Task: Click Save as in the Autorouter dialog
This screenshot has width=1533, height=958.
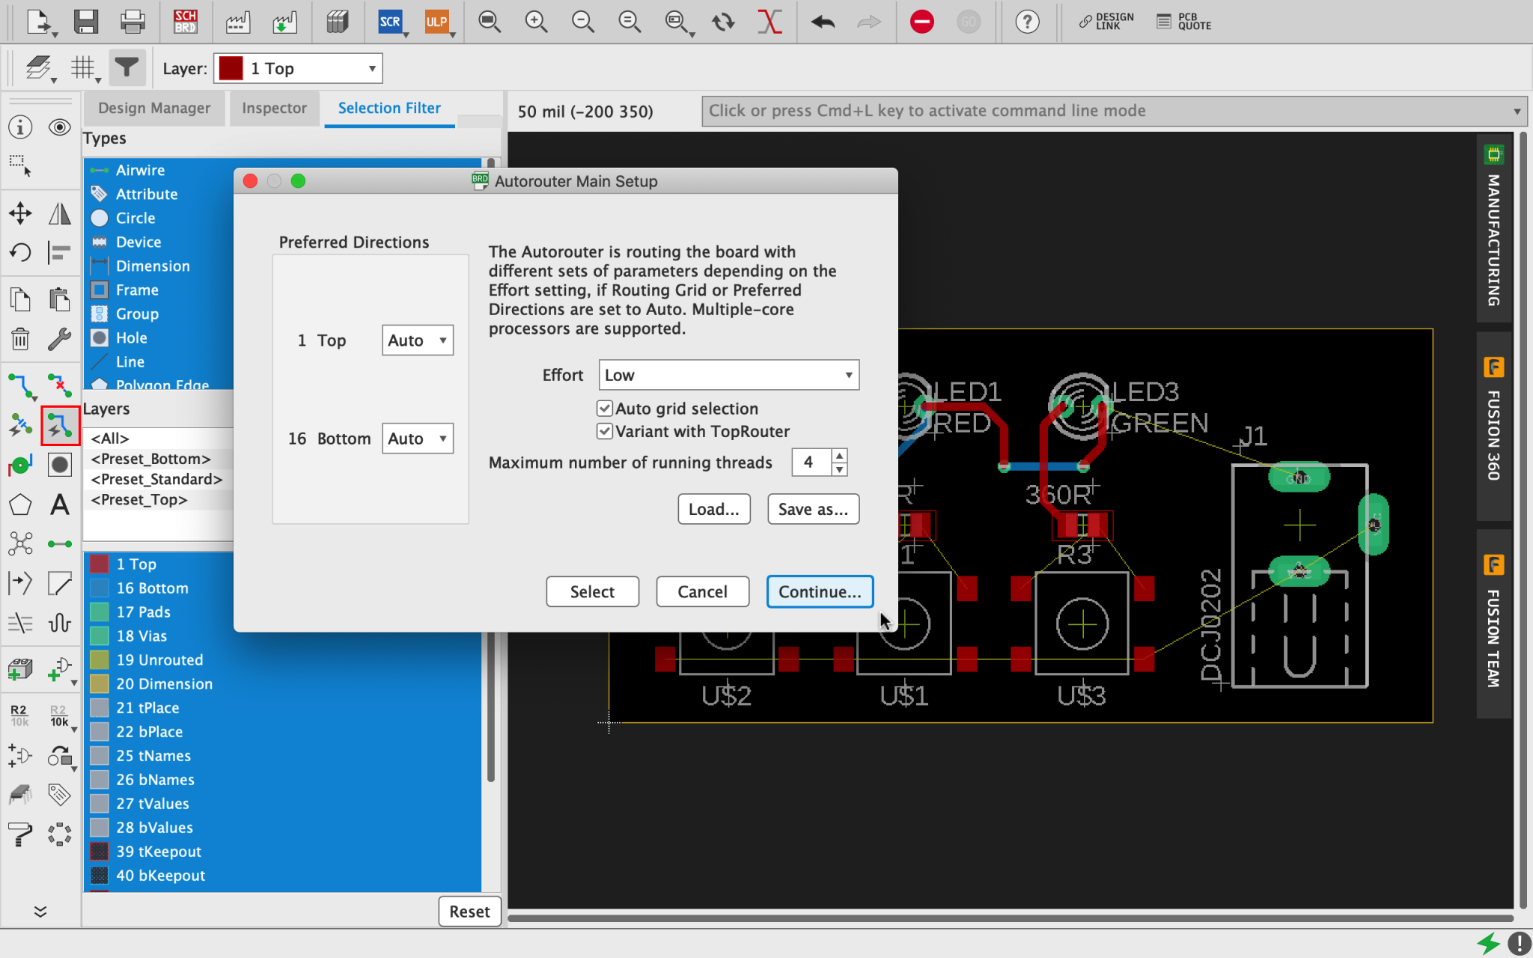Action: coord(812,509)
